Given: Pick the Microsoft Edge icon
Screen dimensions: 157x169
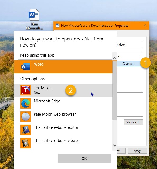Looking at the screenshot, I should [26, 103].
